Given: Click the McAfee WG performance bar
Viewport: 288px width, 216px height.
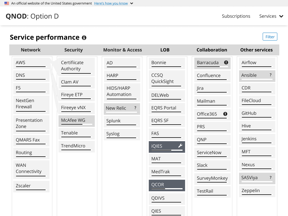Looking at the screenshot, I should coord(76,124).
